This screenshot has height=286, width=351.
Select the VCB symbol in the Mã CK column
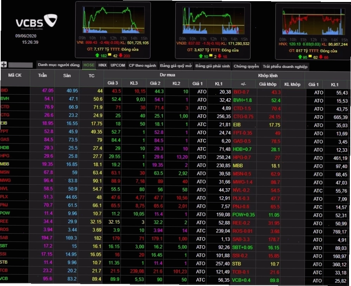point(4,278)
